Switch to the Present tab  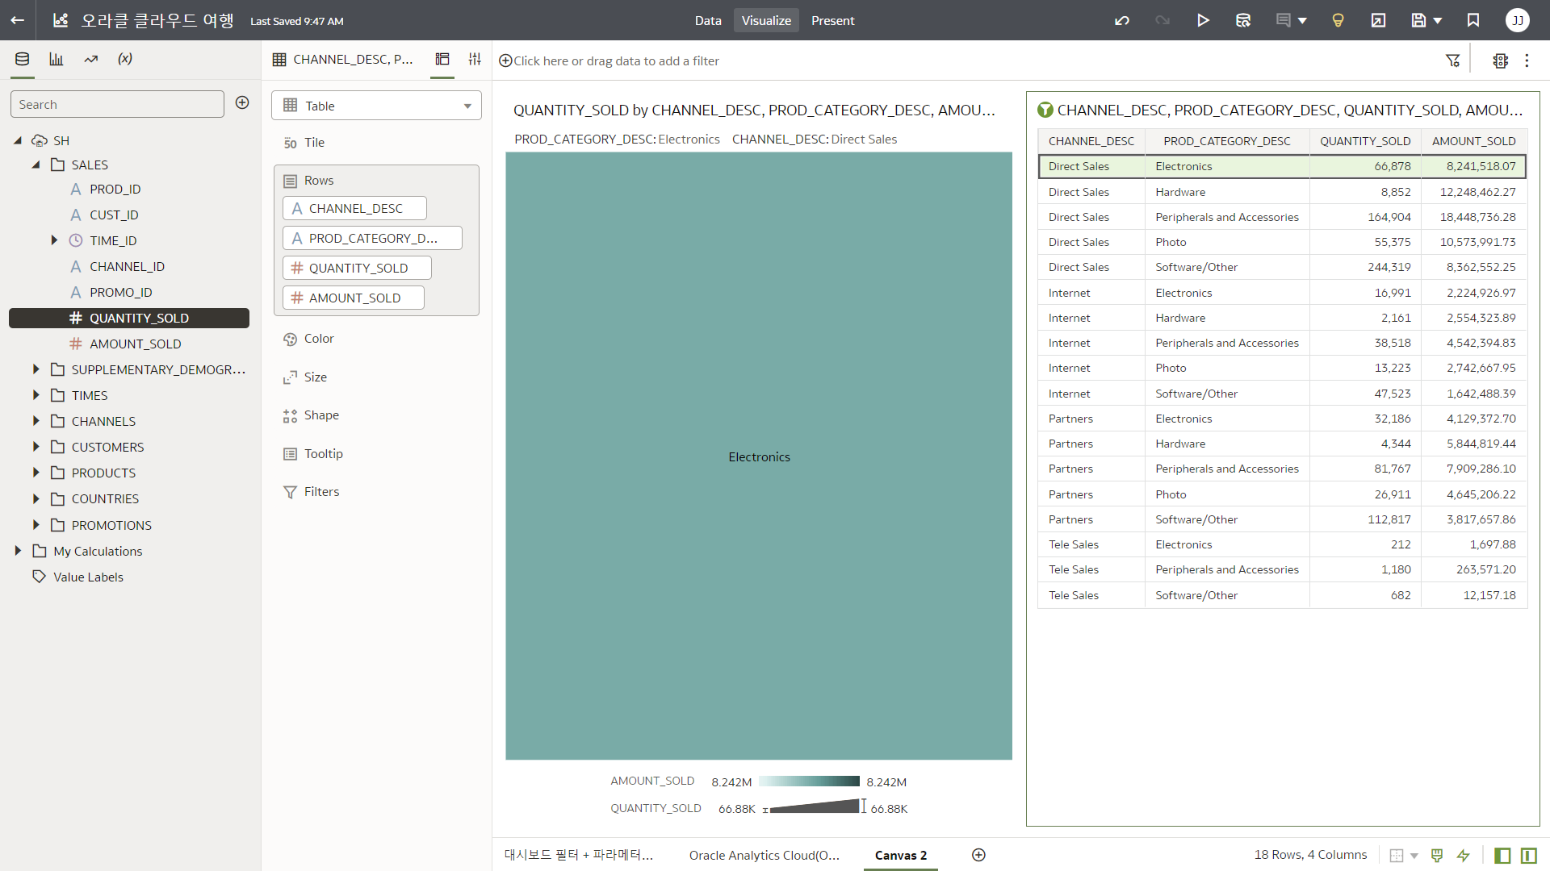click(x=832, y=20)
